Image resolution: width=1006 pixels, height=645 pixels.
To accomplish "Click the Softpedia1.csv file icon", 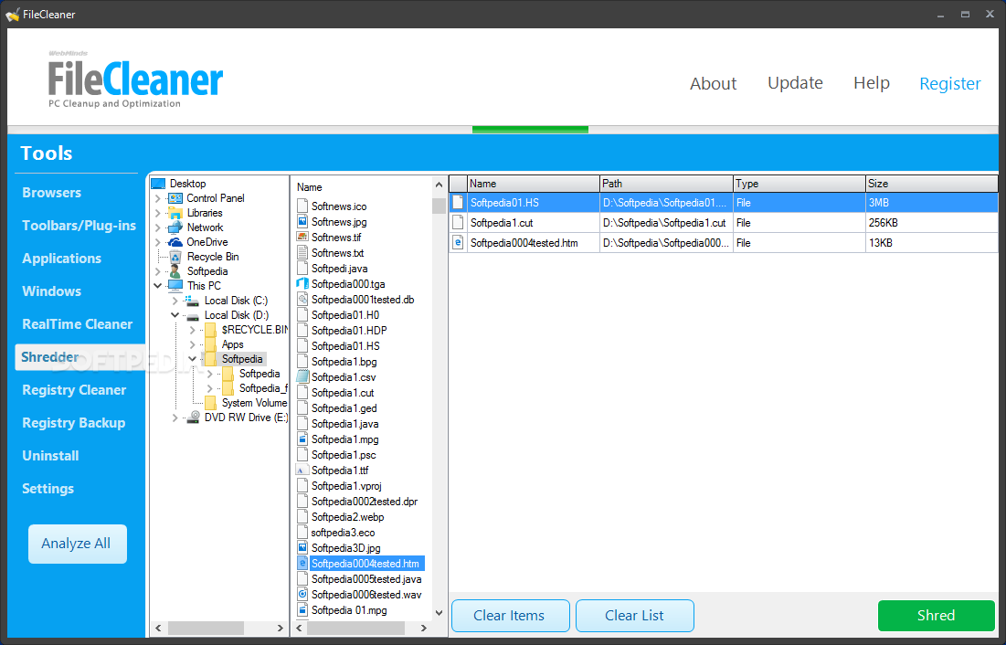I will click(x=302, y=376).
